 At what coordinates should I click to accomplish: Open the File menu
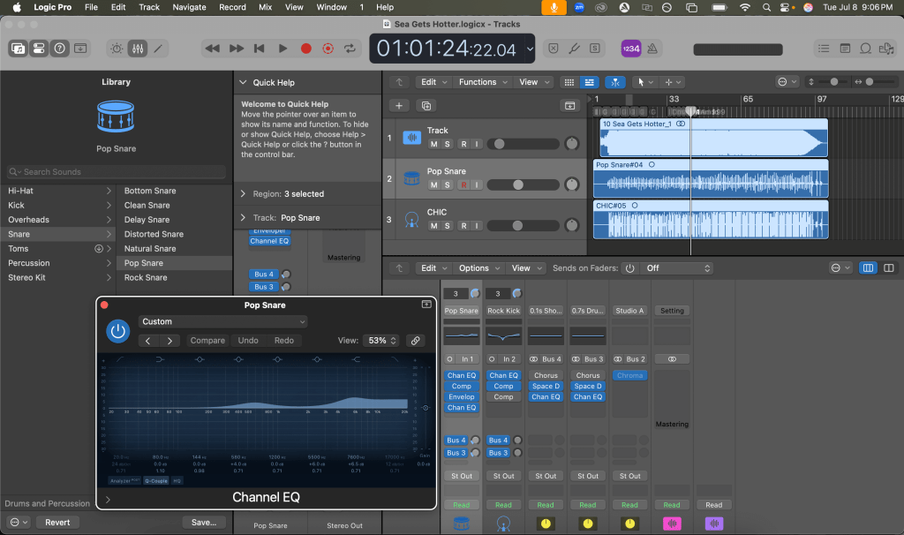click(91, 7)
